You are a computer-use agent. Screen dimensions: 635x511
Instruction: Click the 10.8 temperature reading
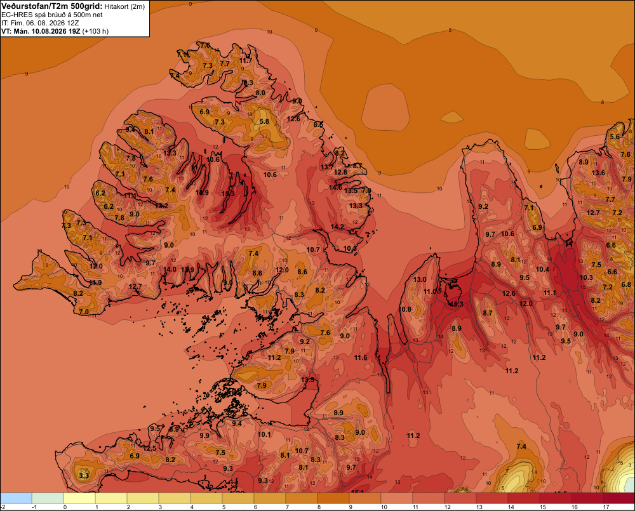404,309
